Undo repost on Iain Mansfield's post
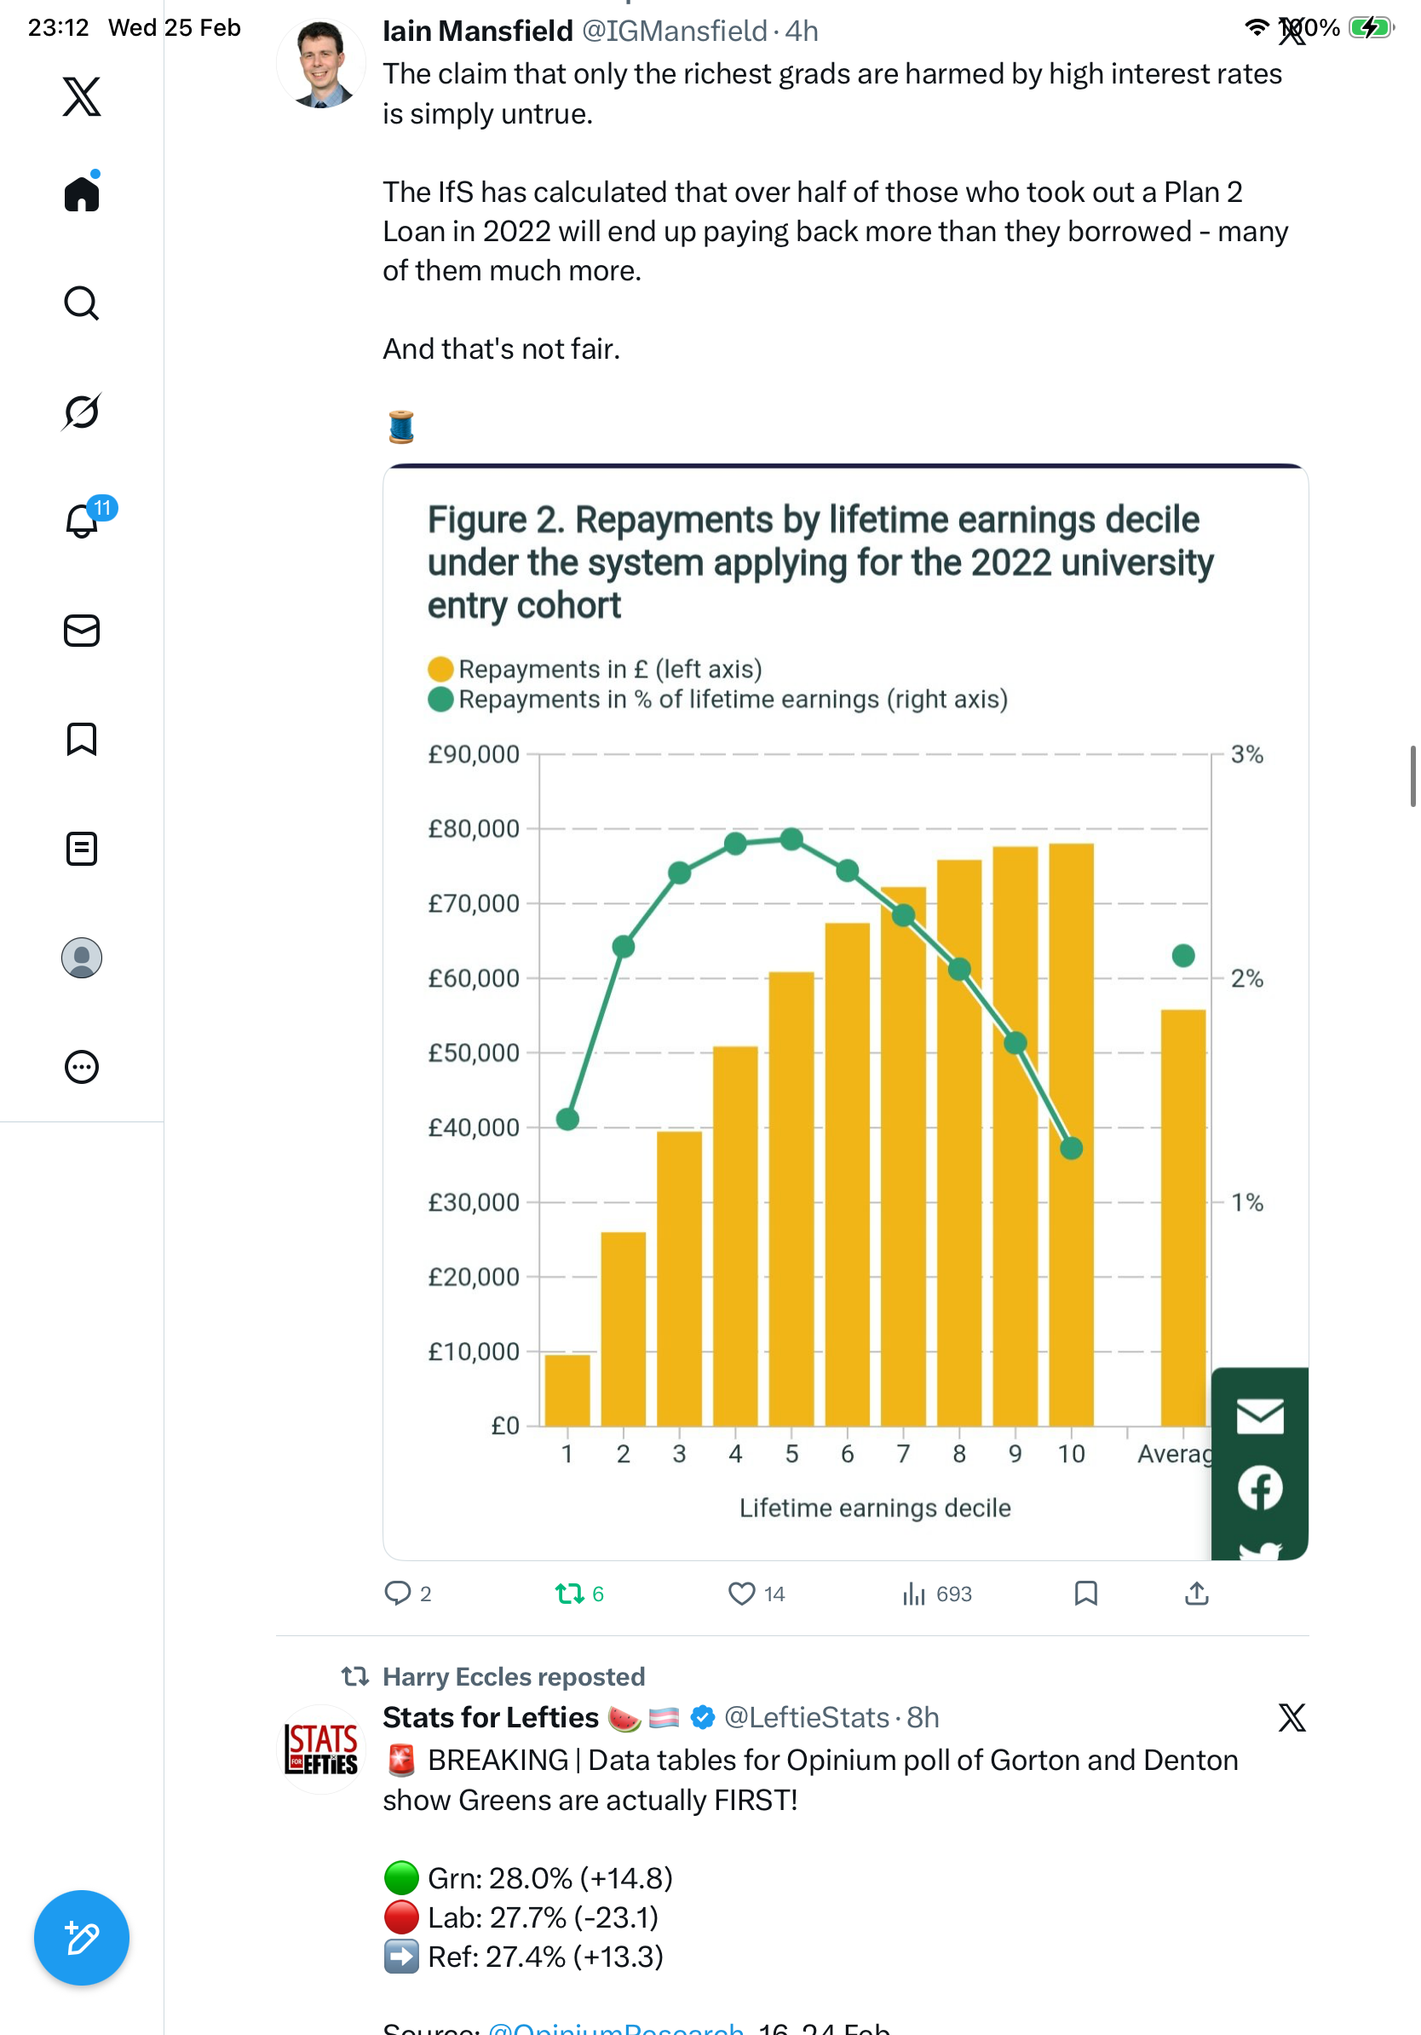The height and width of the screenshot is (2035, 1421). coord(570,1593)
